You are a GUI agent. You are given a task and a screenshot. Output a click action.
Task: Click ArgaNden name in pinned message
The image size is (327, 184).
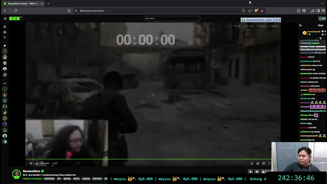315,43
